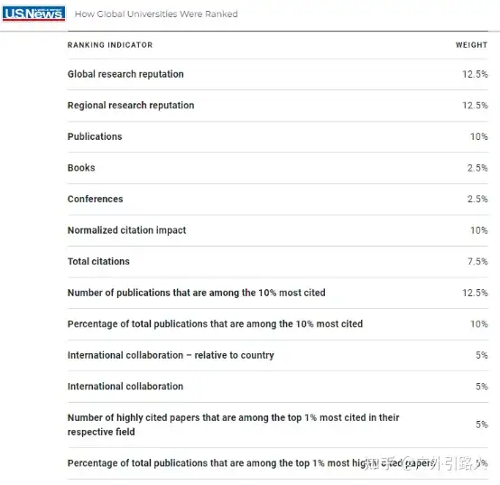Screen dimensions: 500x485
Task: Click the RANKING INDICATOR column header
Action: (x=110, y=45)
